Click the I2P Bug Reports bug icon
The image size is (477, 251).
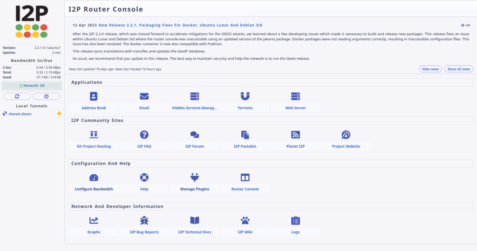pos(144,220)
